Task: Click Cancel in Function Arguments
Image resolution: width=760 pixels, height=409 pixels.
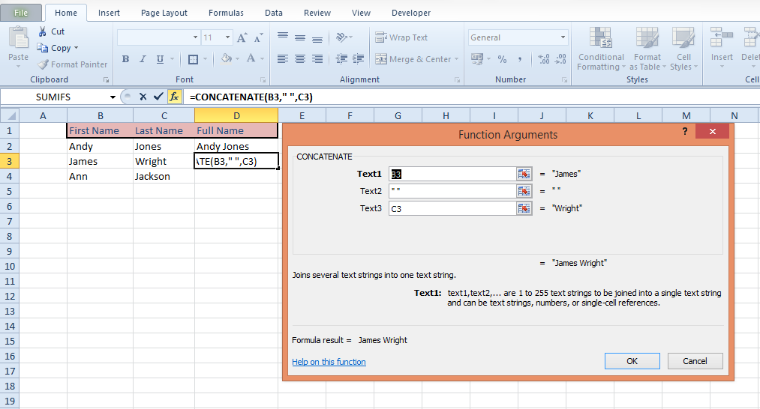Action: tap(695, 361)
